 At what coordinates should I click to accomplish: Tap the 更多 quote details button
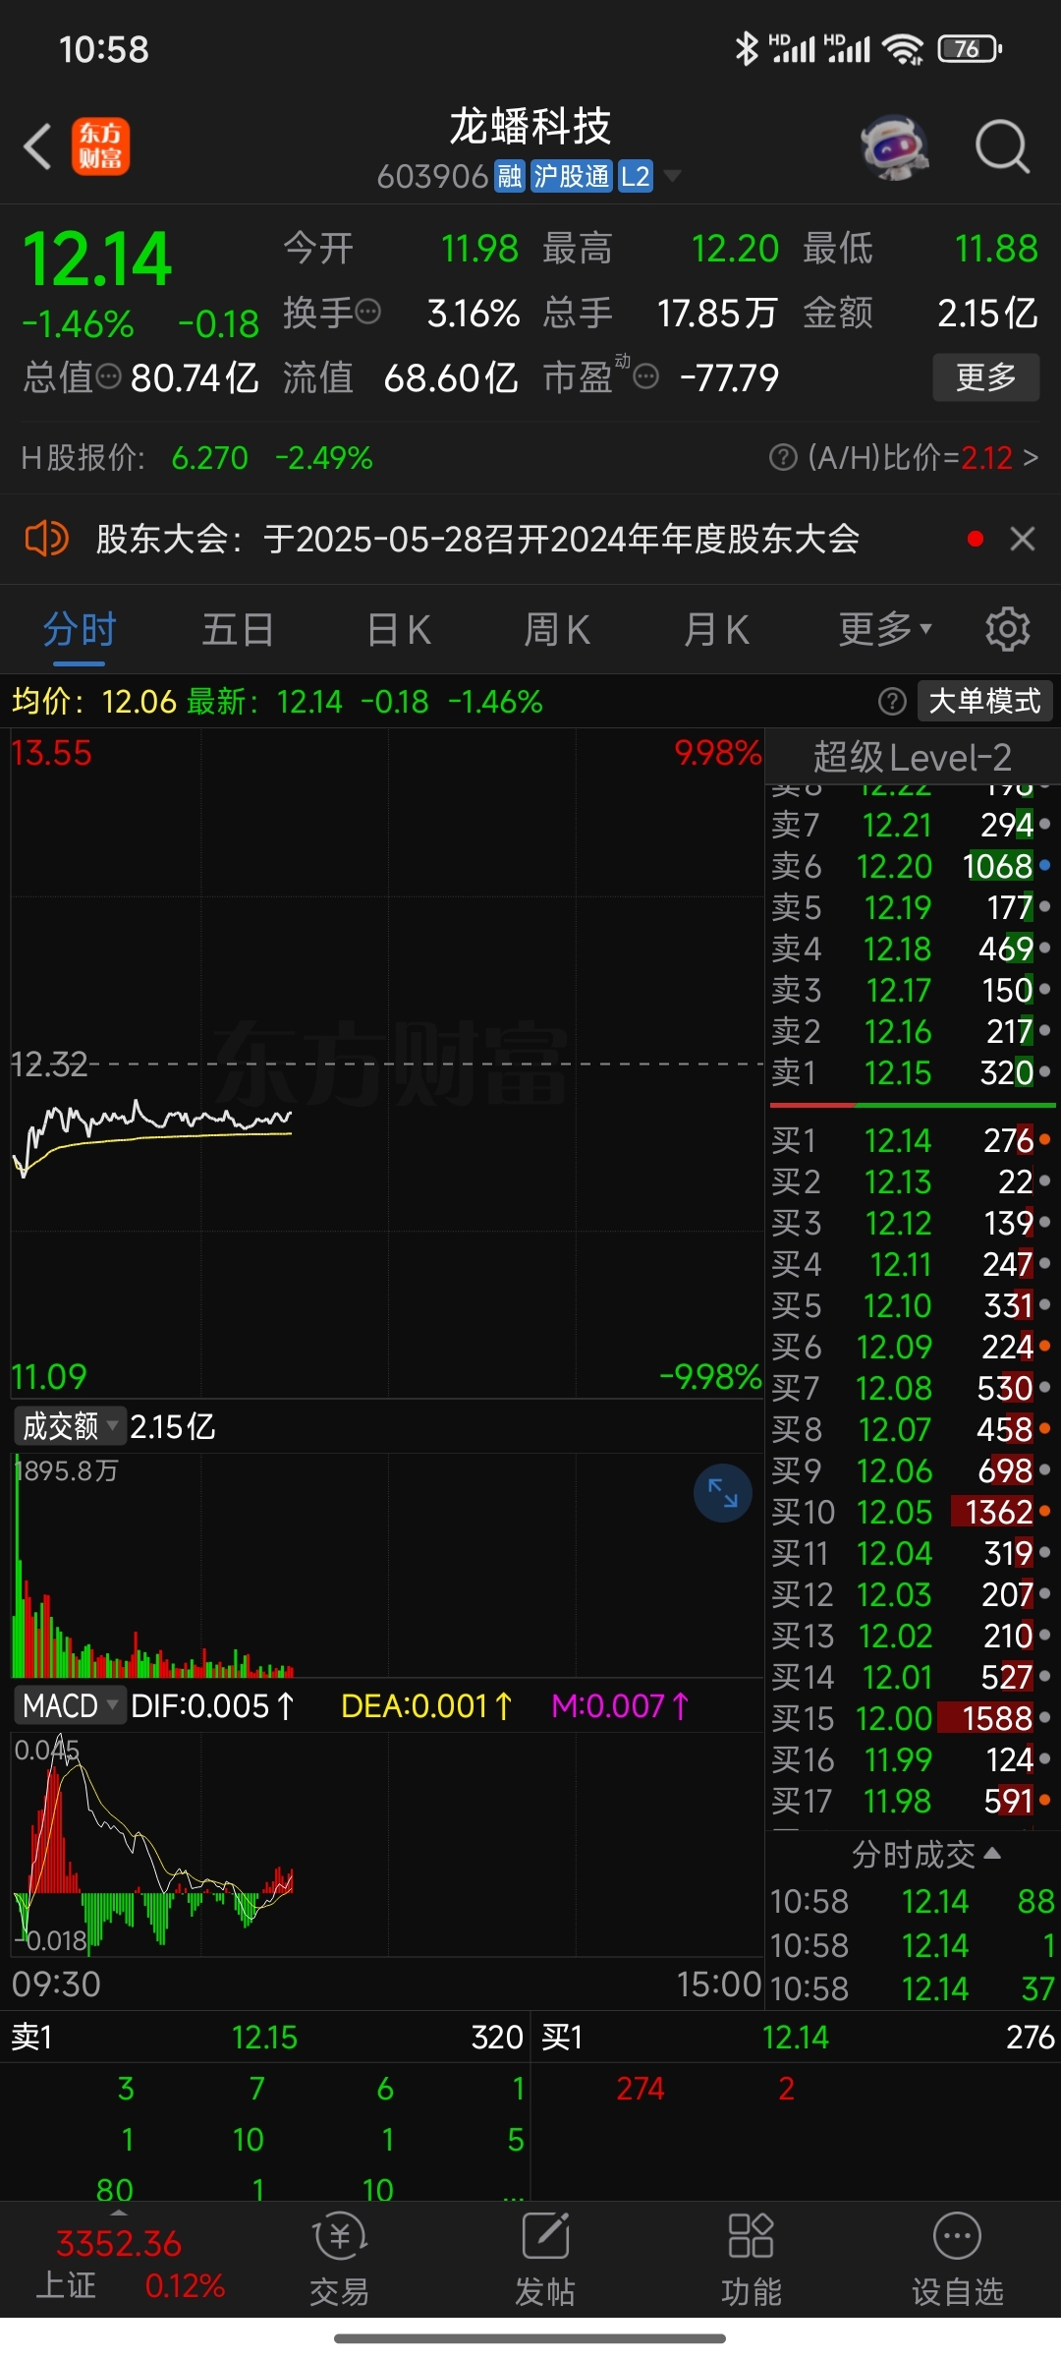tap(985, 376)
